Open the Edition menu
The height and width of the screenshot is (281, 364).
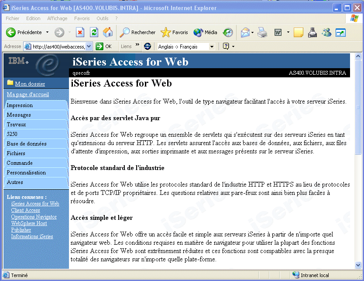[33, 18]
